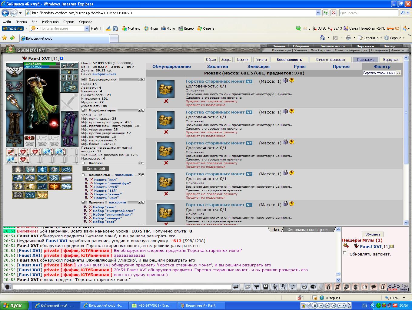Switch to the Заклятия tab
The height and width of the screenshot is (310, 412).
(218, 67)
